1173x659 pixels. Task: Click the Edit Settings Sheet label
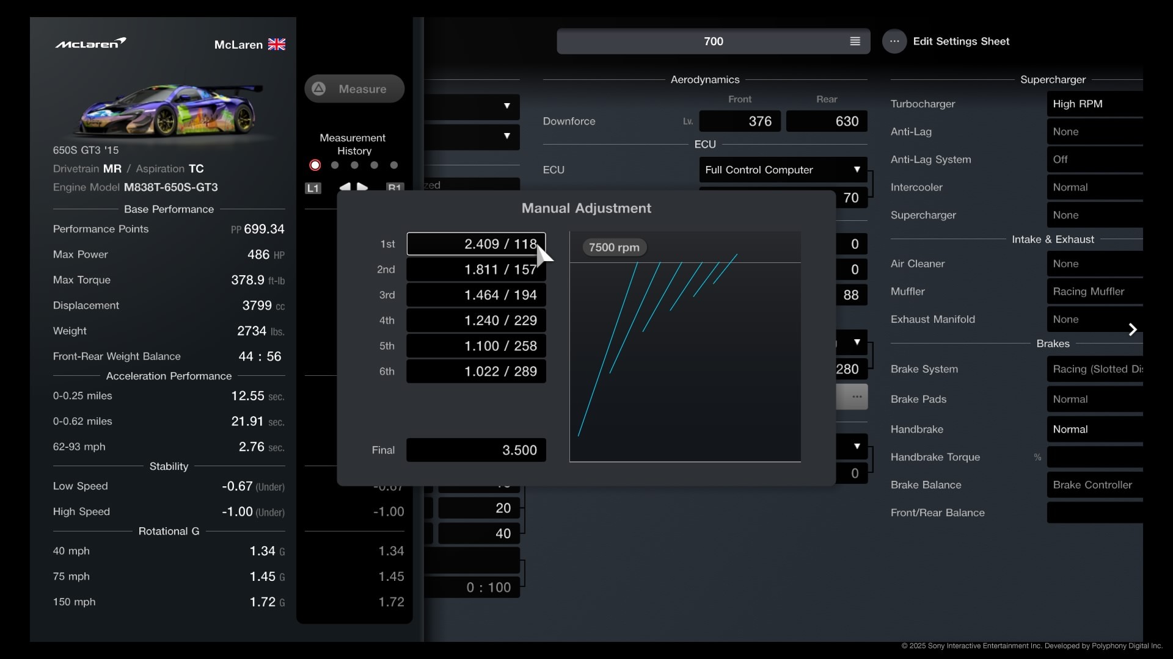click(x=961, y=41)
